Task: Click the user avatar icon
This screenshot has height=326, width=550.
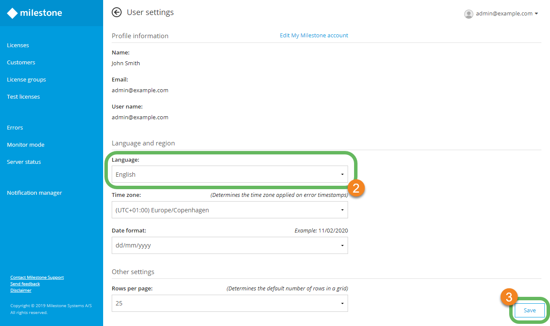Action: point(468,14)
